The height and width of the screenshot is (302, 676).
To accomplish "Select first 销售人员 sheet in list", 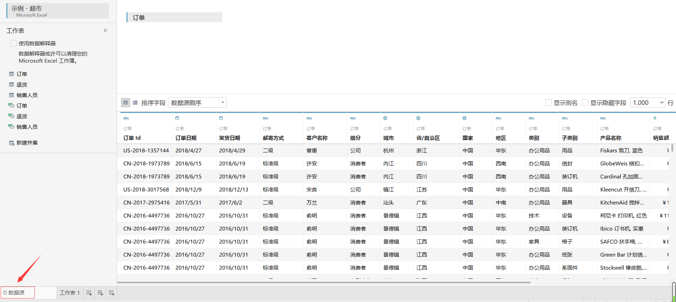I will tap(23, 95).
